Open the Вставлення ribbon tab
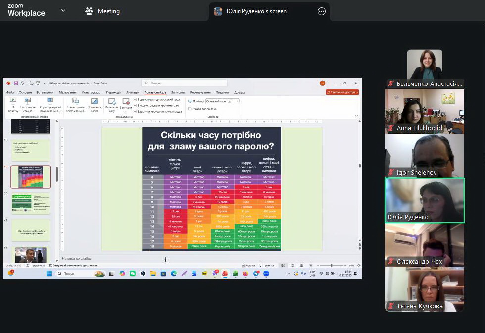This screenshot has width=485, height=333. click(45, 92)
